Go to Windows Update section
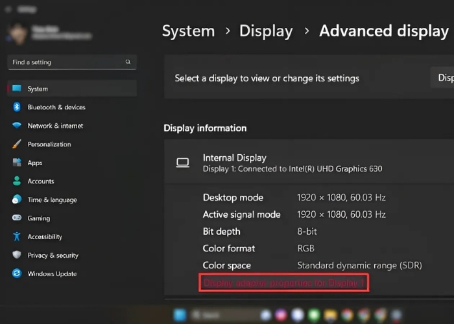 tap(52, 274)
